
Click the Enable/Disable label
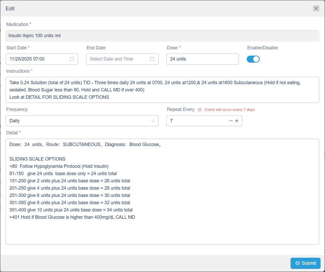[x=262, y=48]
